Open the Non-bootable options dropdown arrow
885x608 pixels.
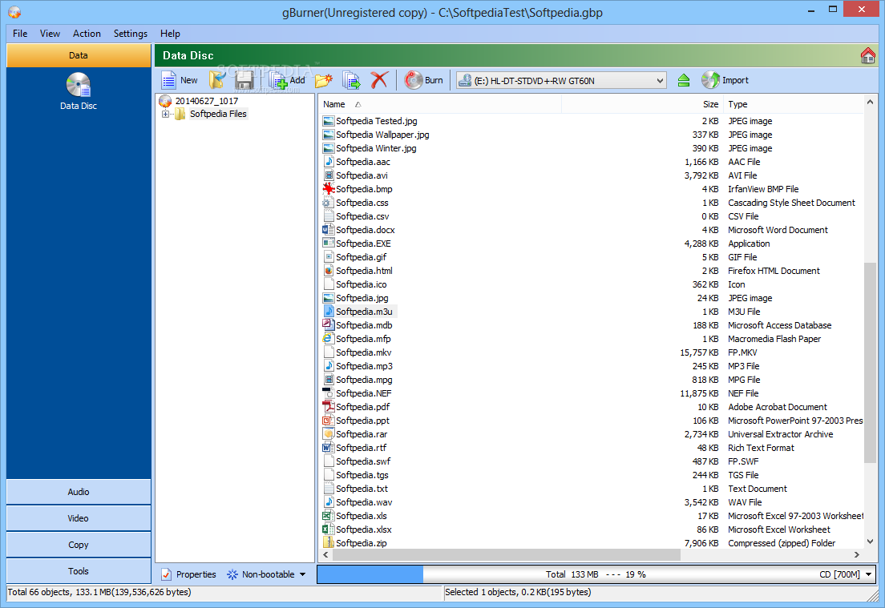click(x=302, y=574)
